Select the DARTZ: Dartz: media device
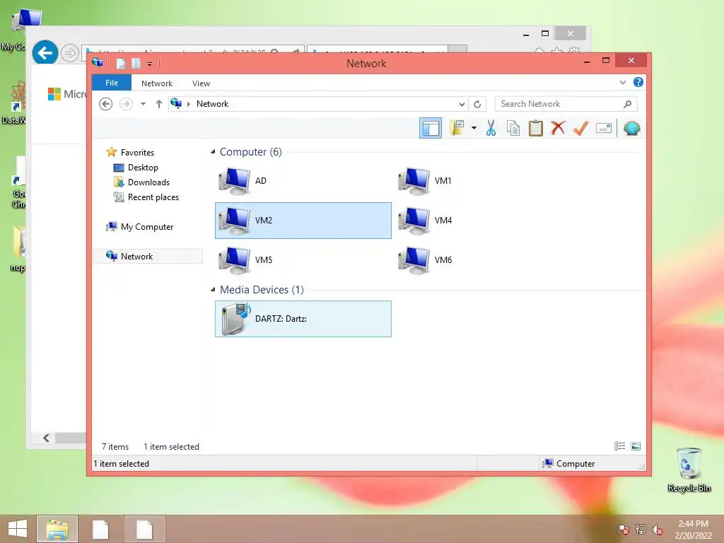Image resolution: width=724 pixels, height=543 pixels. tap(303, 319)
